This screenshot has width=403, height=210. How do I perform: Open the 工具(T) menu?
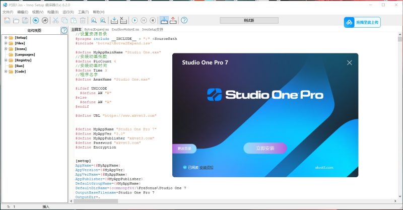tap(83, 12)
